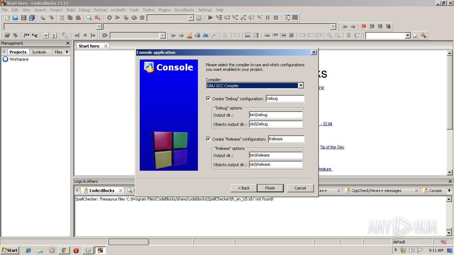Click the Cut scissors icon

(x=62, y=18)
